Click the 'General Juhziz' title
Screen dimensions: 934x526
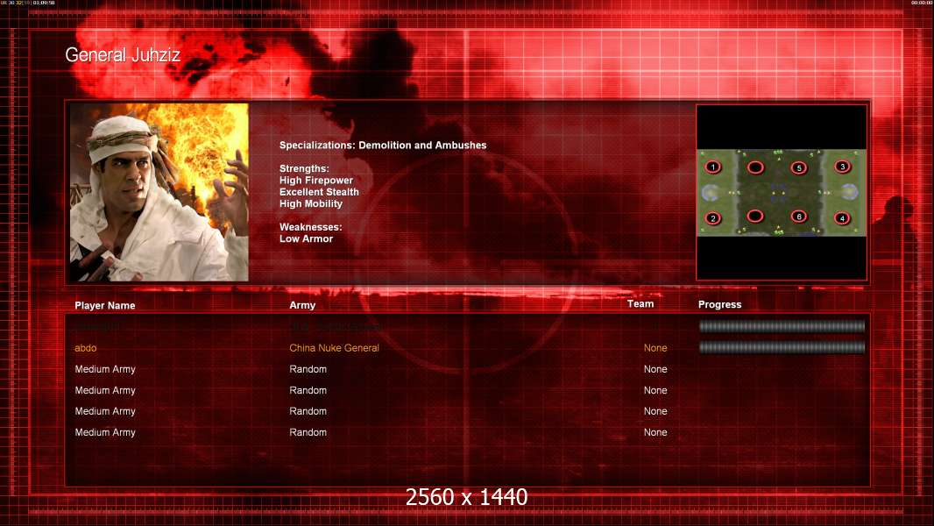pos(123,55)
